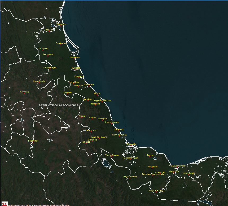
Task: Click the Playa Vicente label
Action: tap(130, 176)
